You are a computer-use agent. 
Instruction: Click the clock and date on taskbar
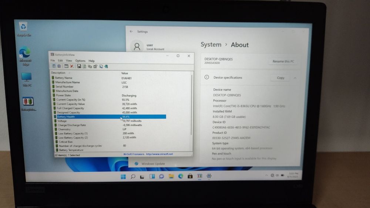[x=293, y=175]
